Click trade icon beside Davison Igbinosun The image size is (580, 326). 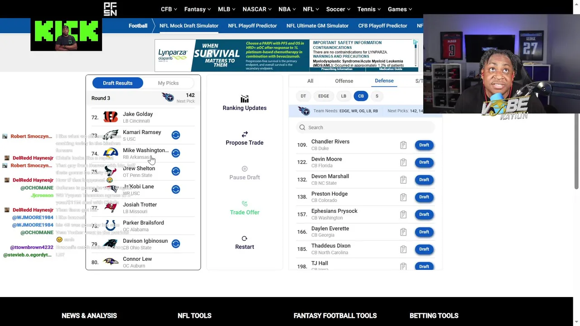pos(176,244)
